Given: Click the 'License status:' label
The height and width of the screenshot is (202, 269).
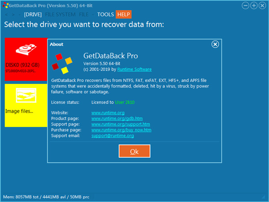Looking at the screenshot, I should (x=65, y=102).
